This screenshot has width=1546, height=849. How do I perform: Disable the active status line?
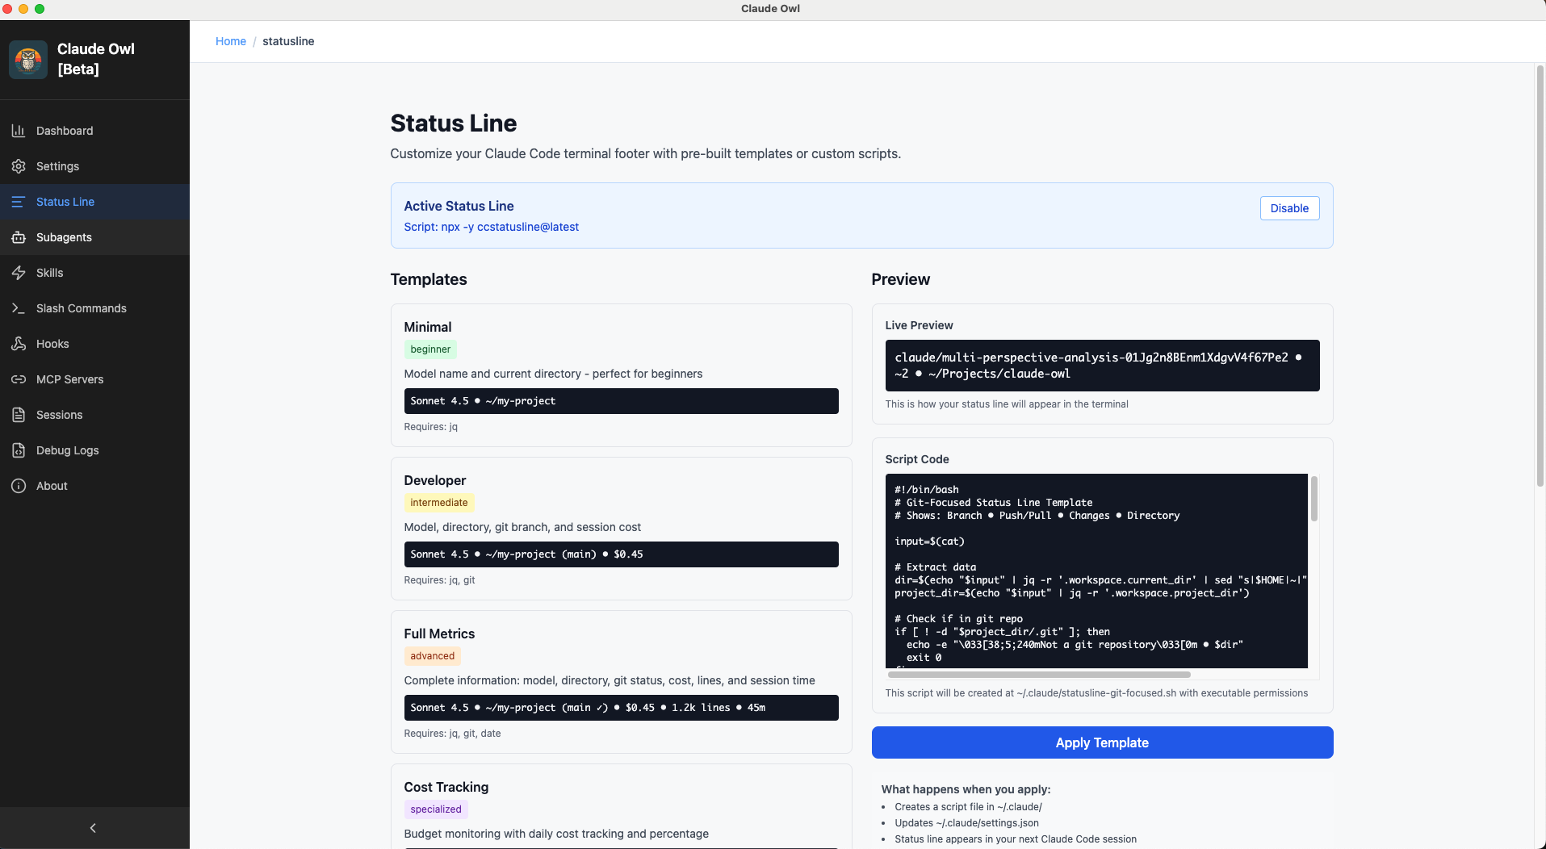pyautogui.click(x=1288, y=207)
